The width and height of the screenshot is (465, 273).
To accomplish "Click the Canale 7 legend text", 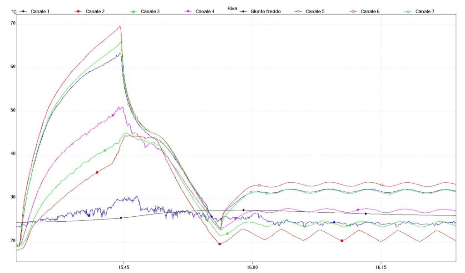I will coord(425,11).
